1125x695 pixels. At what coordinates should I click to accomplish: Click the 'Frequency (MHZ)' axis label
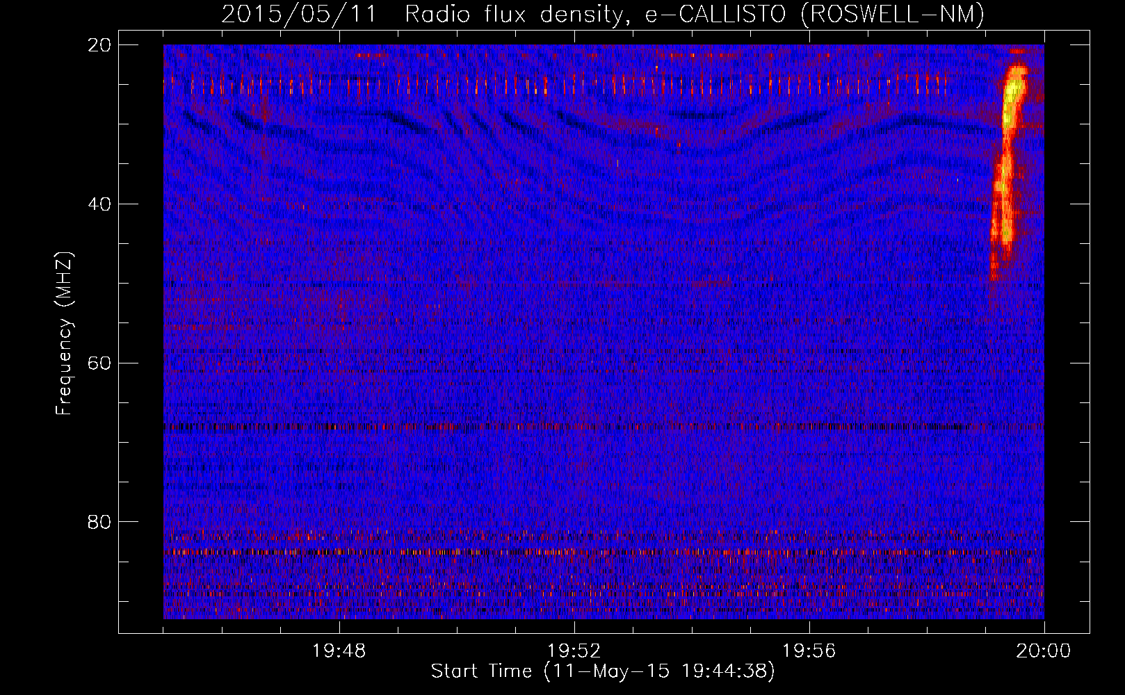(63, 334)
